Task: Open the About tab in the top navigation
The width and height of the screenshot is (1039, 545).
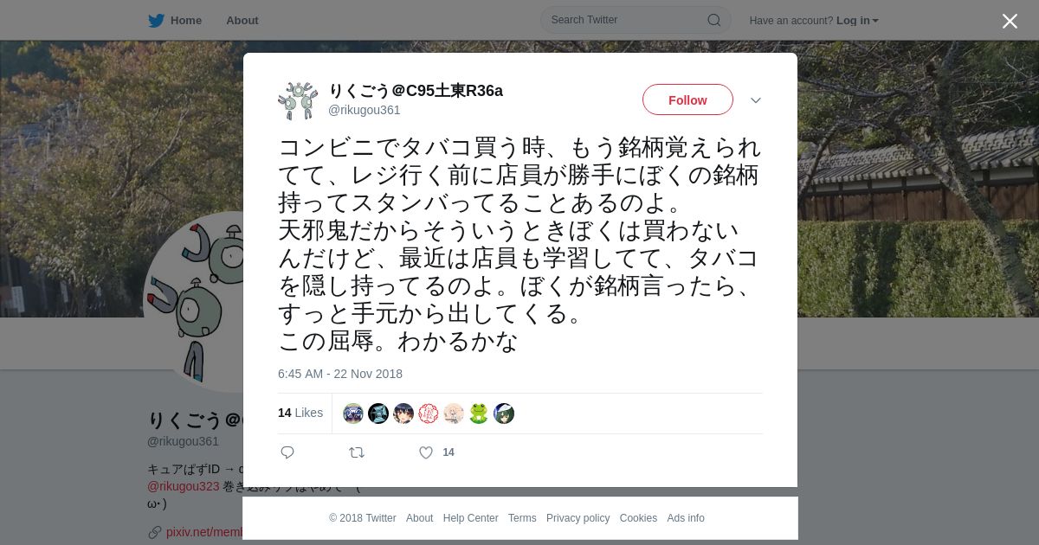Action: tap(242, 20)
